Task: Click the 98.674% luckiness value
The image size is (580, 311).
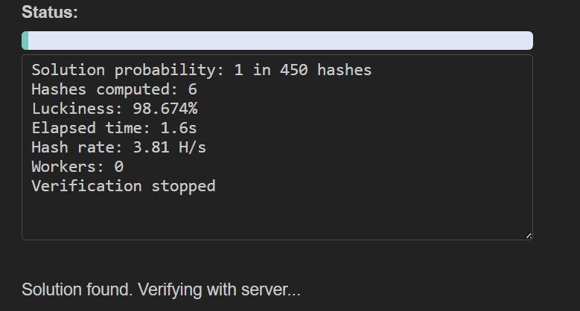Action: coord(165,109)
